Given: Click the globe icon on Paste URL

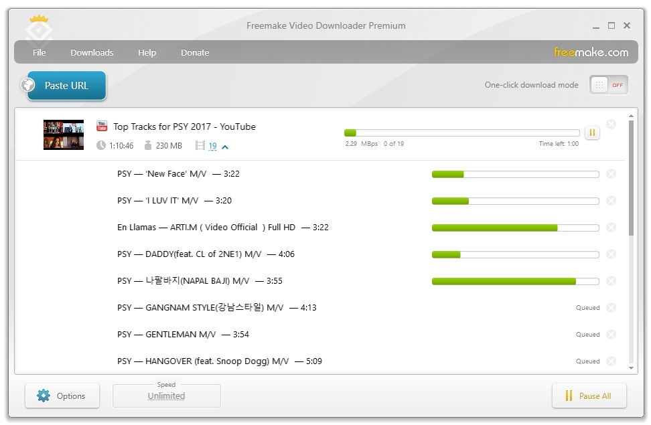Looking at the screenshot, I should (x=28, y=85).
